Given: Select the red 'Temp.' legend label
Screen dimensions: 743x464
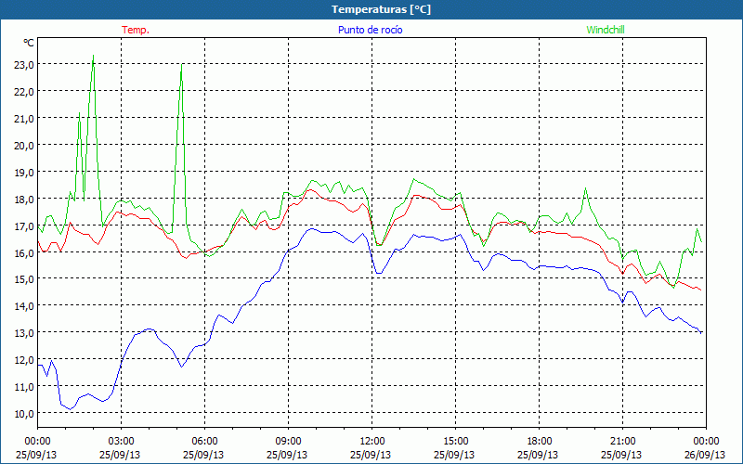Looking at the screenshot, I should coord(136,30).
